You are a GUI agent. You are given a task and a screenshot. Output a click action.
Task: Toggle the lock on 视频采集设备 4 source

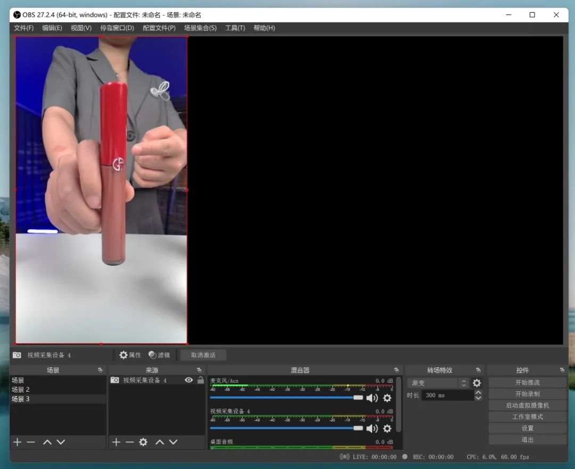(201, 380)
